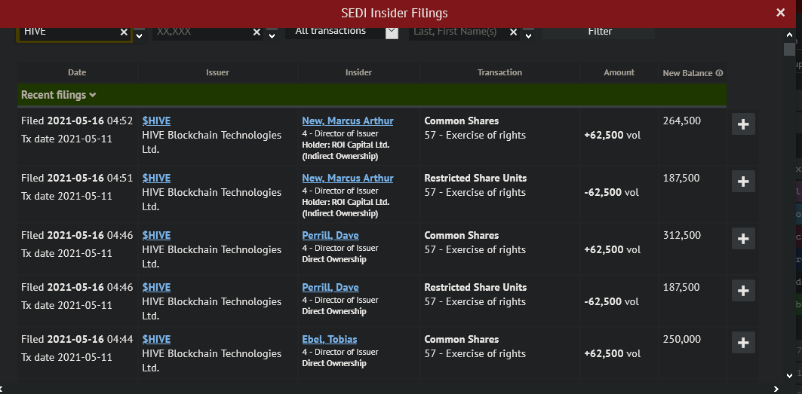Viewport: 802px width, 394px height.
Task: Open Perrill, Dave insider link in Common Shares row
Action: [x=330, y=236]
